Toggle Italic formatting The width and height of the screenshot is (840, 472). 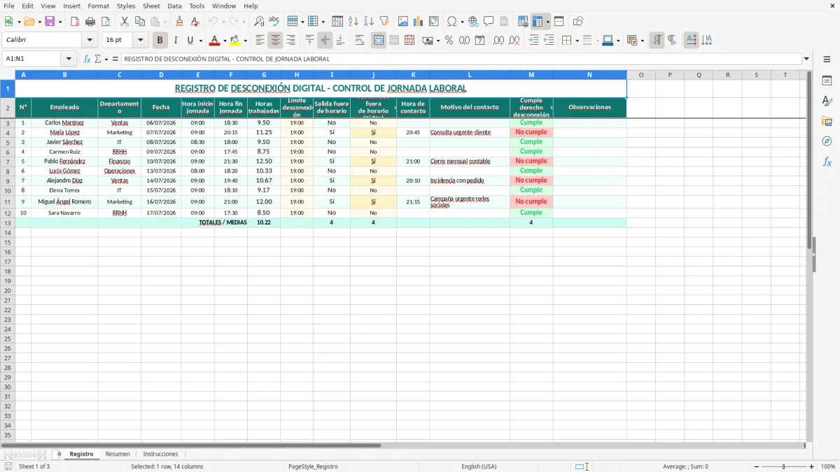176,41
